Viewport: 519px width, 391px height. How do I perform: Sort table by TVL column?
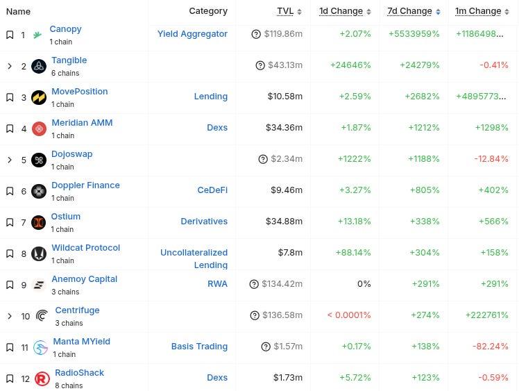[285, 11]
